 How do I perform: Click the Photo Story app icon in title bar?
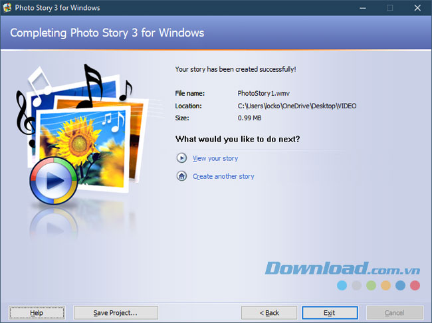[x=7, y=7]
